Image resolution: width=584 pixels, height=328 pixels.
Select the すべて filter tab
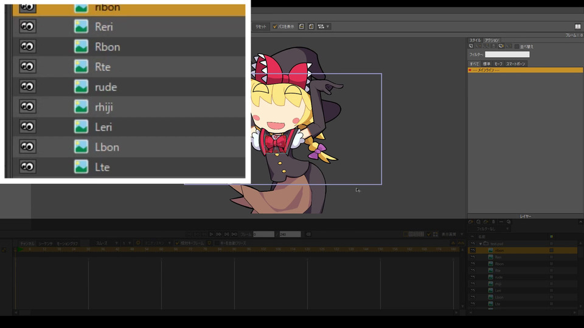pos(474,64)
